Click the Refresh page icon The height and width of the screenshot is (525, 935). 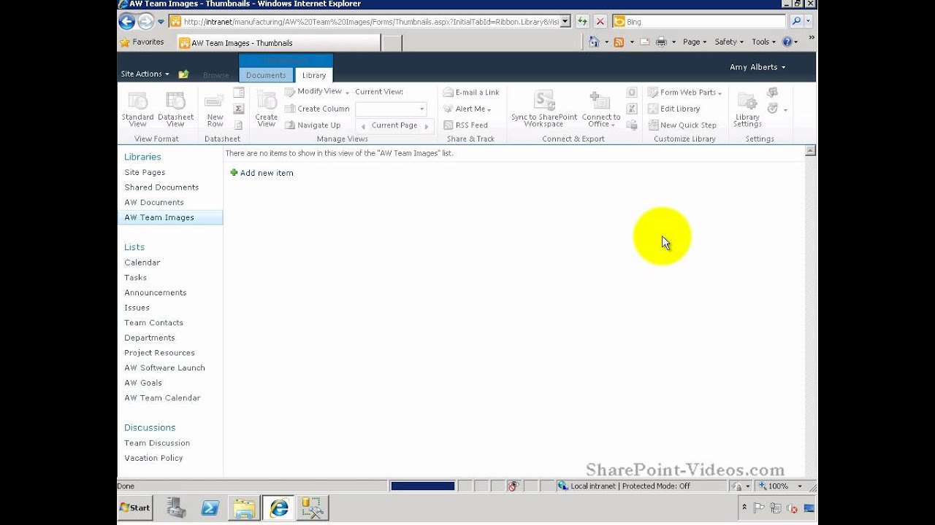pyautogui.click(x=581, y=21)
